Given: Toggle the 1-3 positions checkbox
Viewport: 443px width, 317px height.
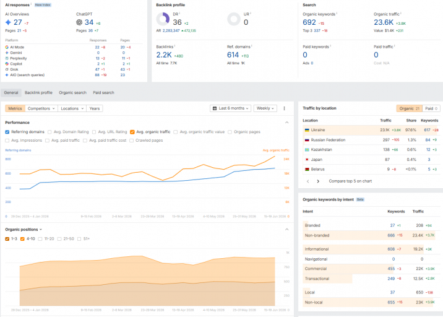Looking at the screenshot, I should [7, 239].
